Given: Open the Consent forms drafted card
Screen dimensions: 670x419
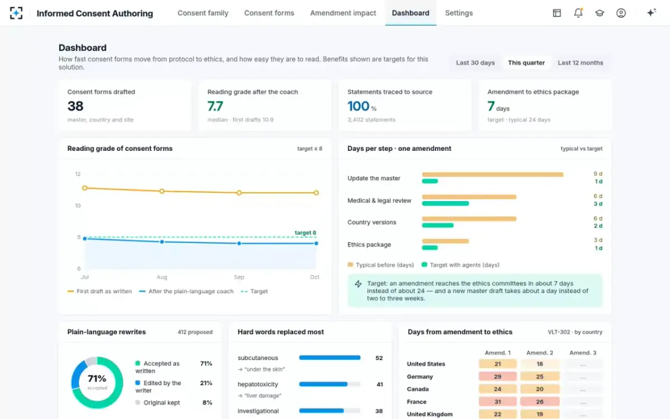Looking at the screenshot, I should point(125,106).
